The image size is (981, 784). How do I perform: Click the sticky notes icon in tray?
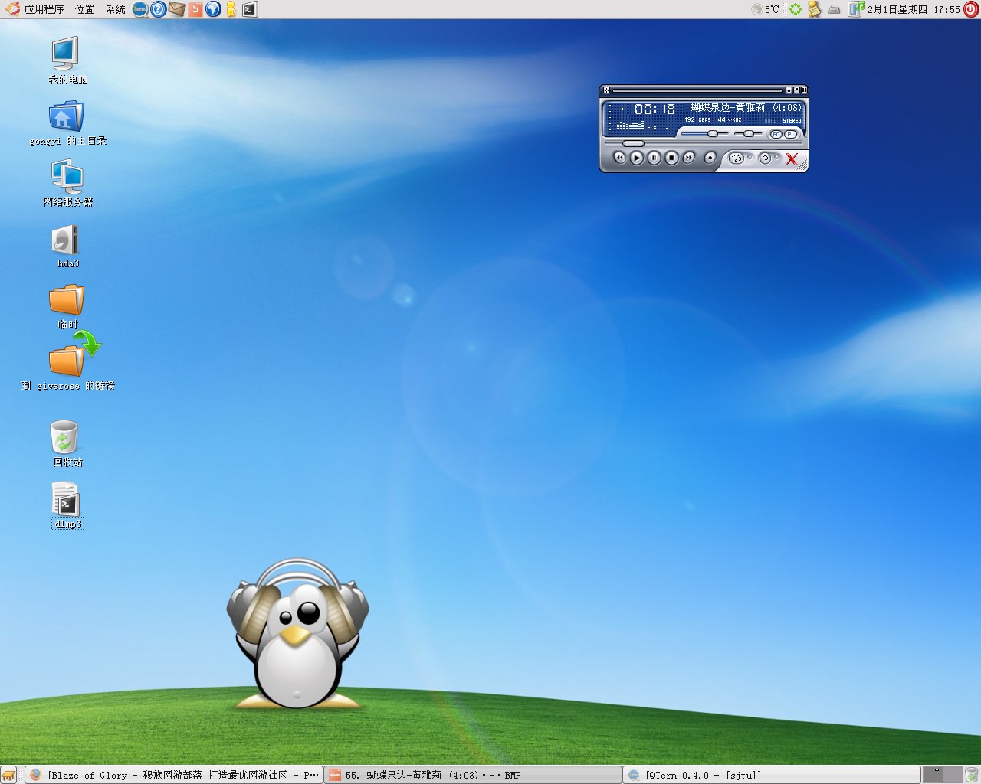(x=815, y=9)
